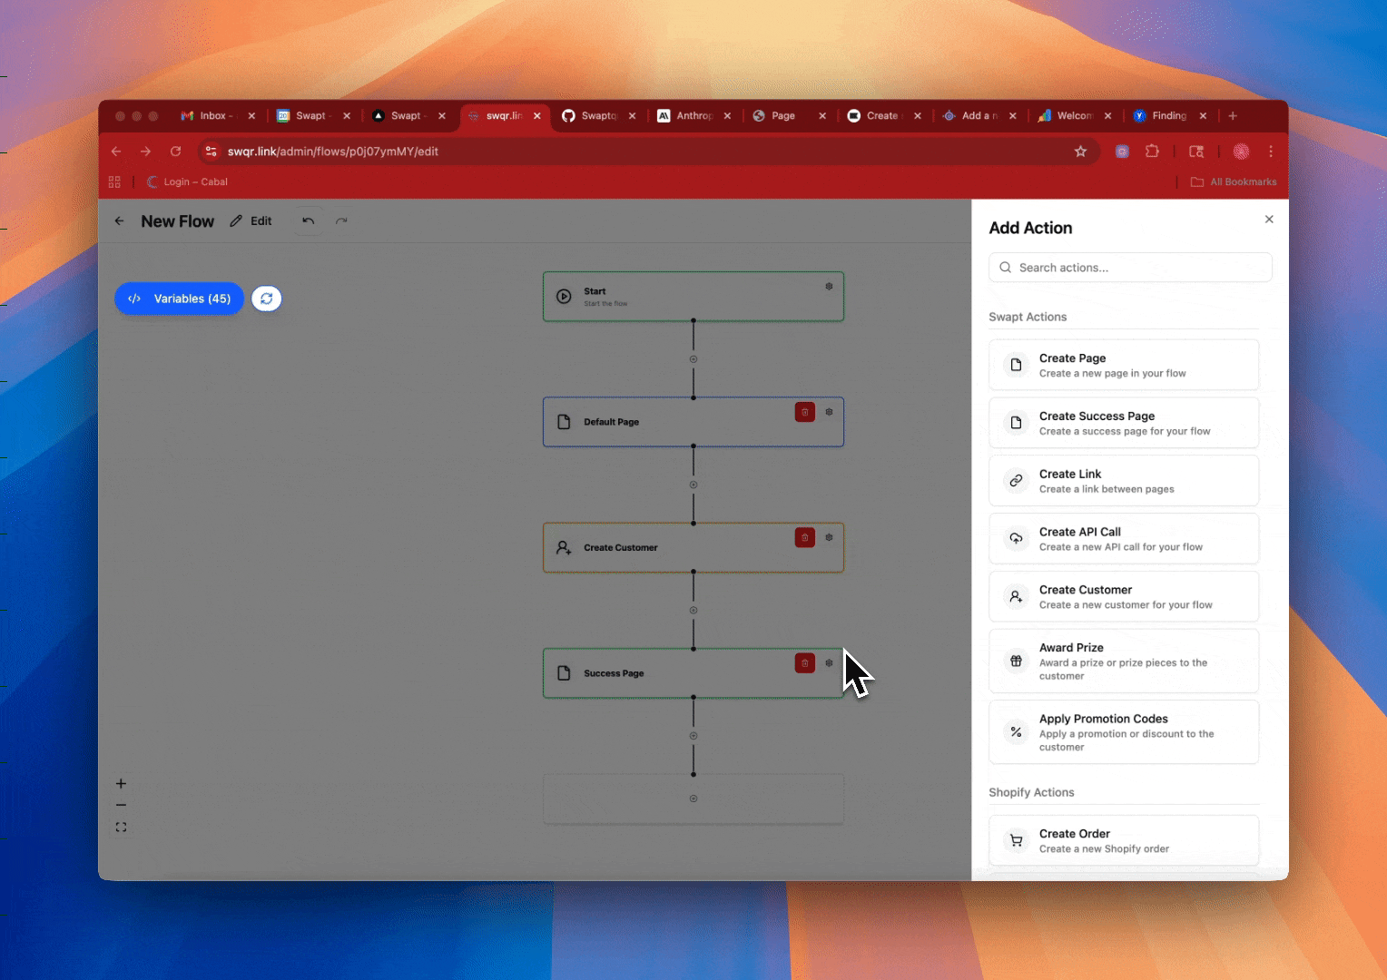This screenshot has width=1387, height=980.
Task: Open settings gear on Create Customer node
Action: [829, 537]
